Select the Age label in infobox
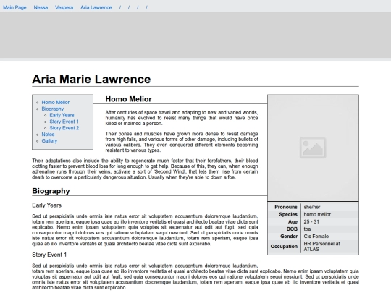 tap(293, 222)
